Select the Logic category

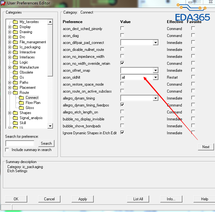[24, 62]
